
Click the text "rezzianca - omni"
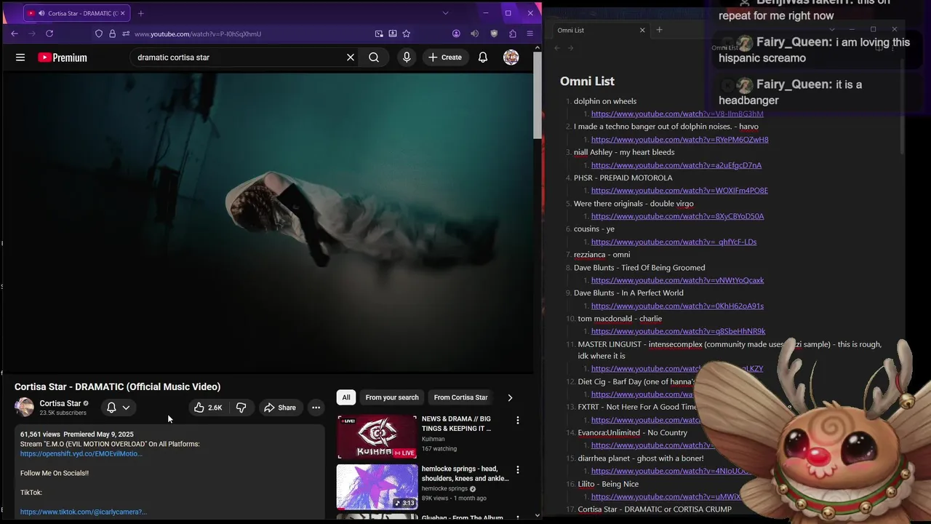tap(602, 255)
